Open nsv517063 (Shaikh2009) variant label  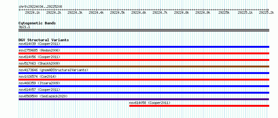(x=39, y=63)
